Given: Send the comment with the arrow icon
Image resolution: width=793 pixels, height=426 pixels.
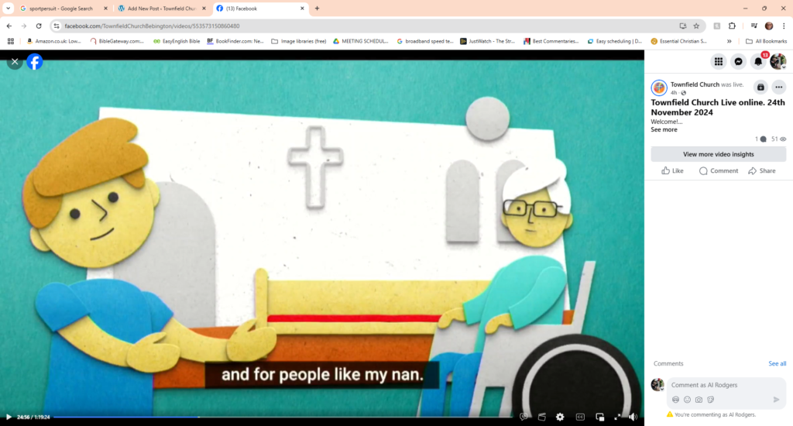Looking at the screenshot, I should tap(776, 400).
